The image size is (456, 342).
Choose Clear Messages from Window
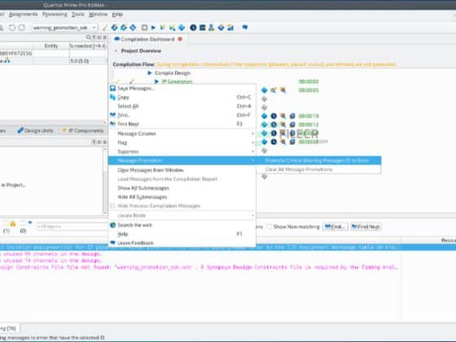pyautogui.click(x=182, y=170)
